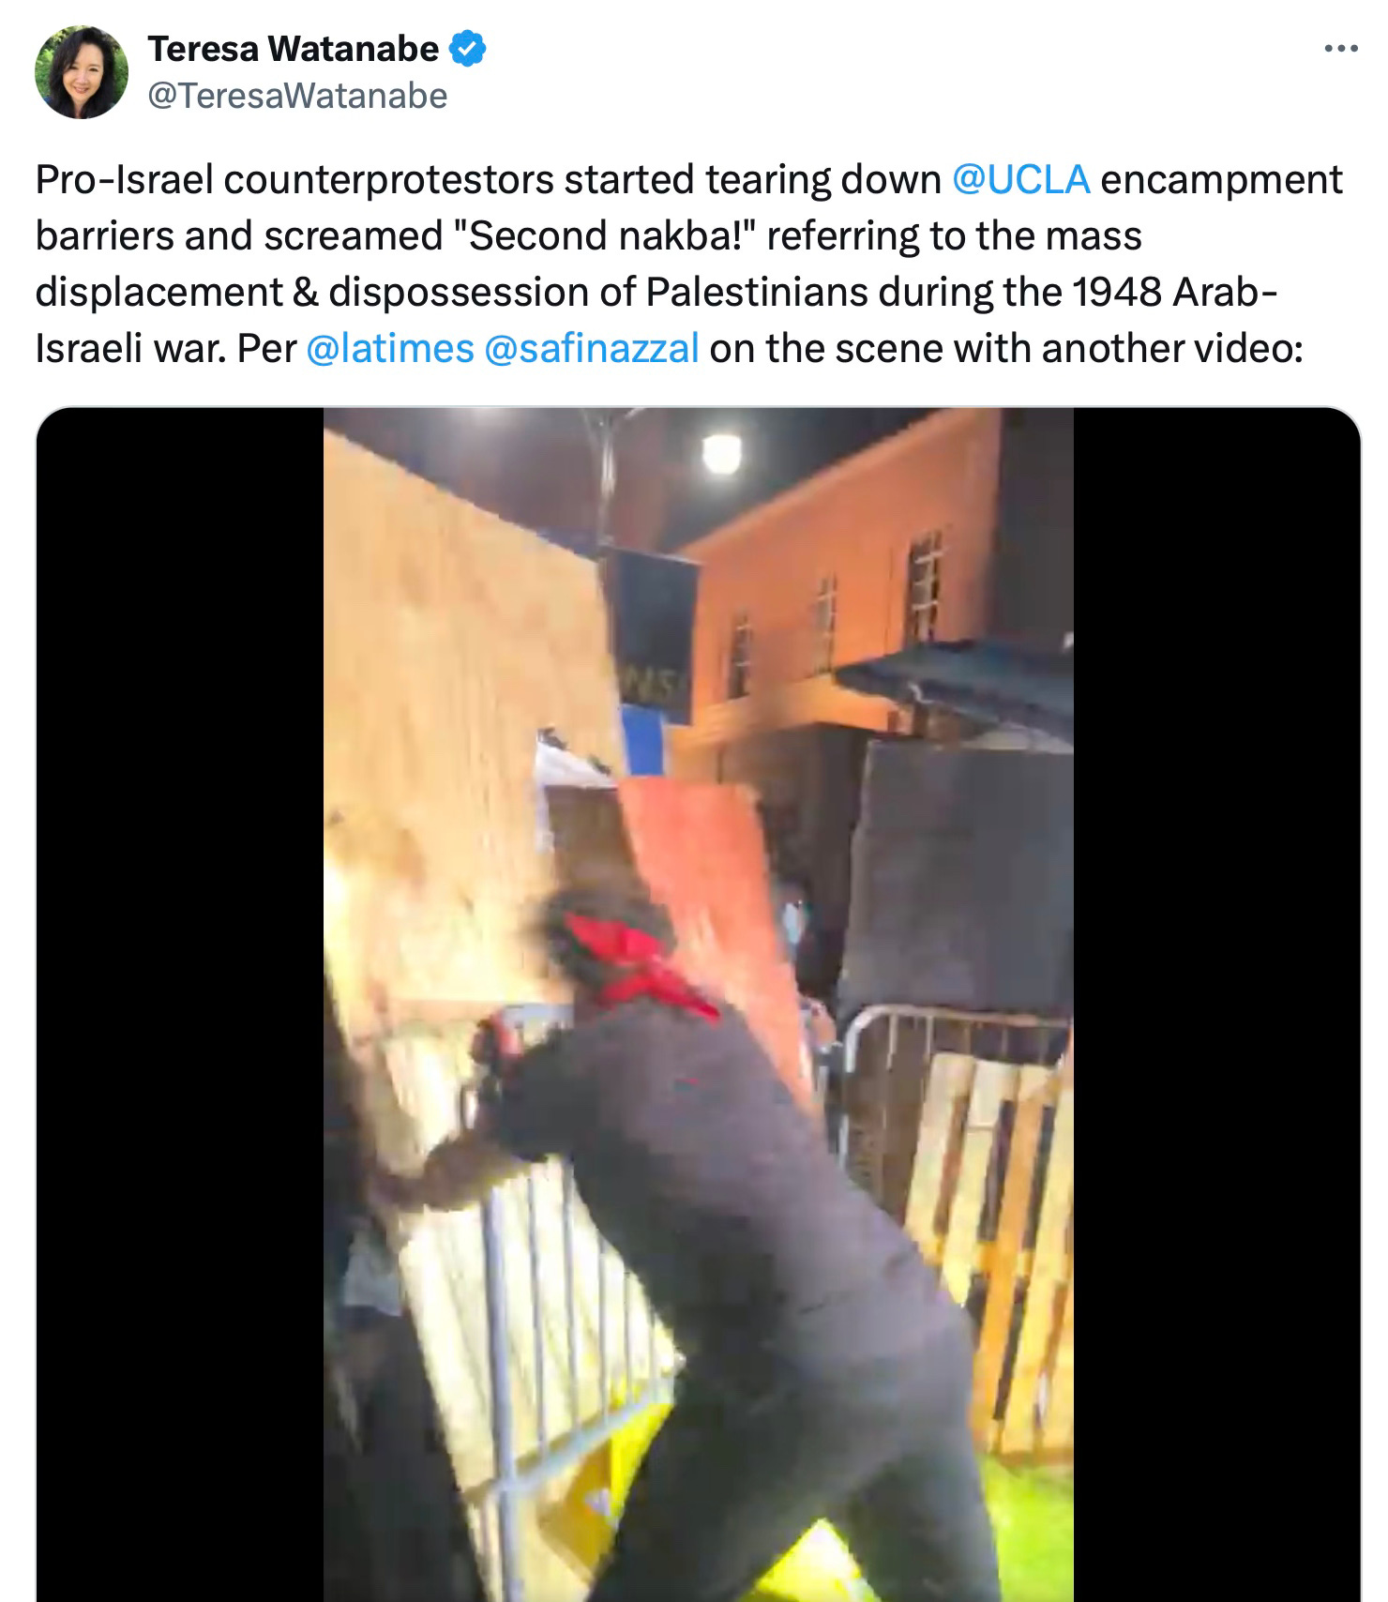
Task: Click the black letterbox area left of the video
Action: pyautogui.click(x=180, y=1004)
